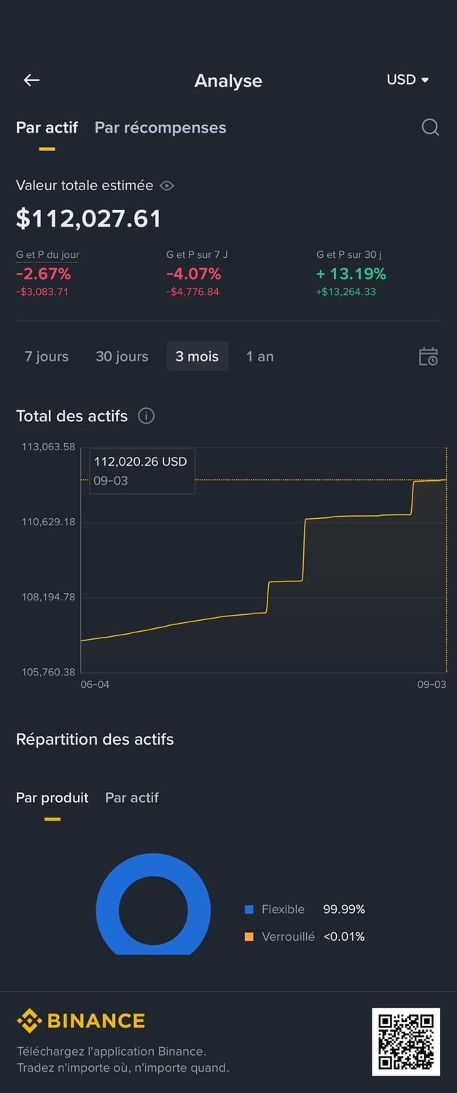Select the Par actif top tab
Viewport: 457px width, 1093px height.
pyautogui.click(x=47, y=128)
